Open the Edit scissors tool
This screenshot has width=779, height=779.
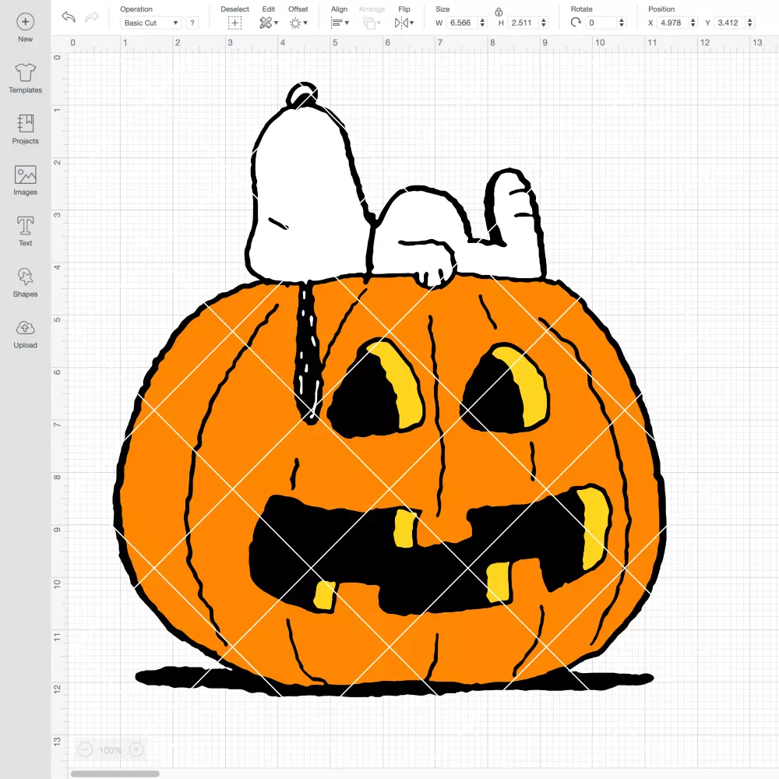(266, 23)
